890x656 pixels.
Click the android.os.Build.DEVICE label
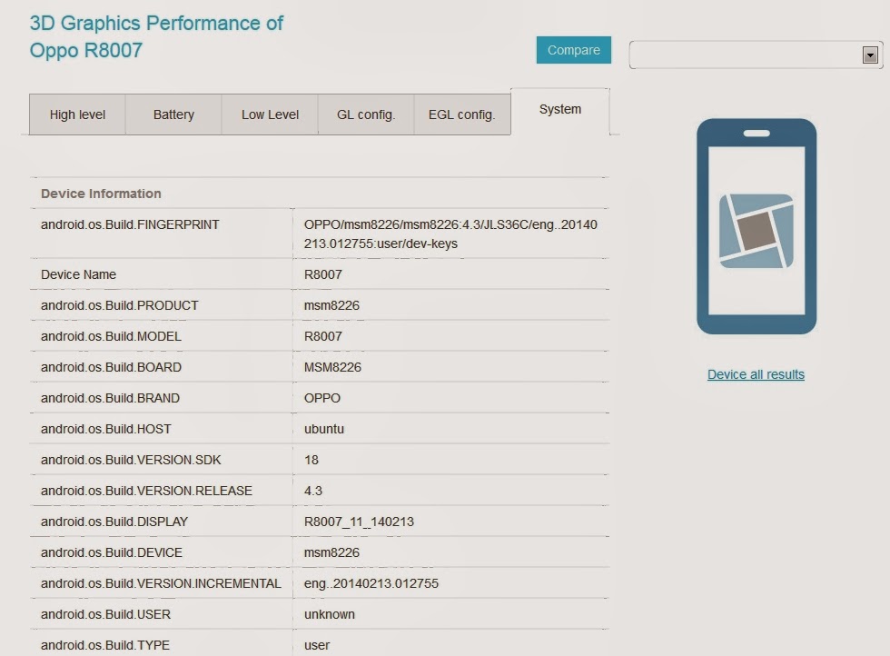(112, 552)
